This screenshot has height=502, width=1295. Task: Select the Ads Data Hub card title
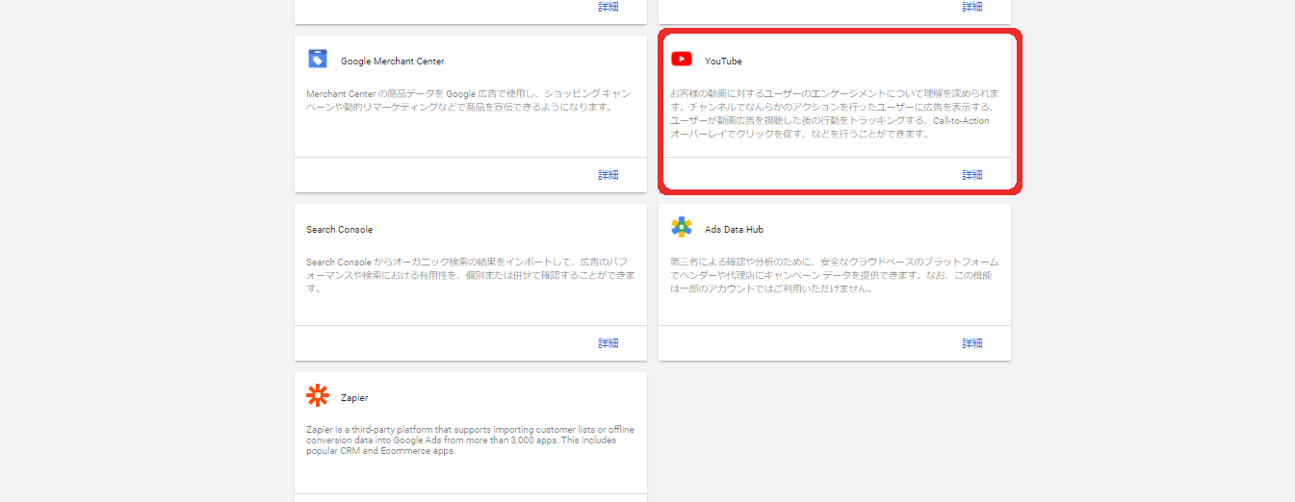tap(734, 230)
